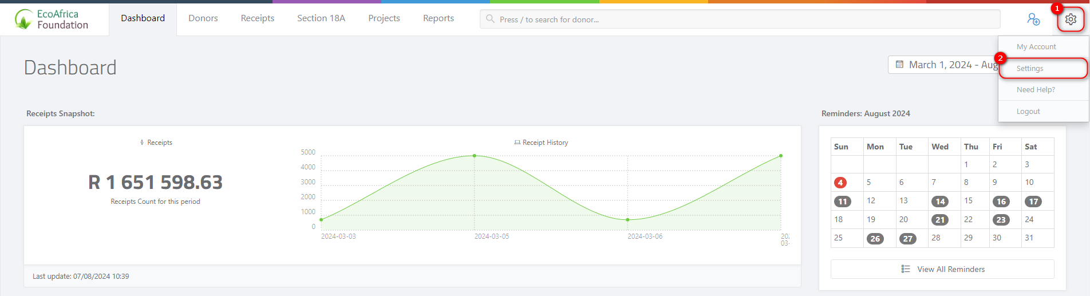Select highlighted reminder day 4

pos(840,183)
